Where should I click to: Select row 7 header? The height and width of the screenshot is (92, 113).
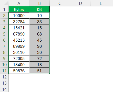coord(4,46)
